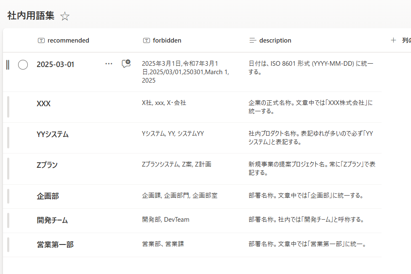Click the multiline icon beside description header
The height and width of the screenshot is (274, 411).
point(253,40)
